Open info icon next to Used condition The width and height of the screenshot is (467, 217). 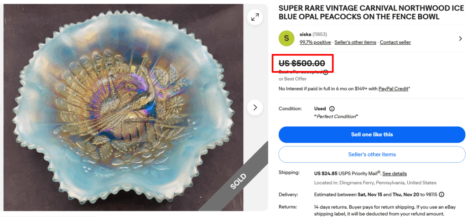[332, 109]
